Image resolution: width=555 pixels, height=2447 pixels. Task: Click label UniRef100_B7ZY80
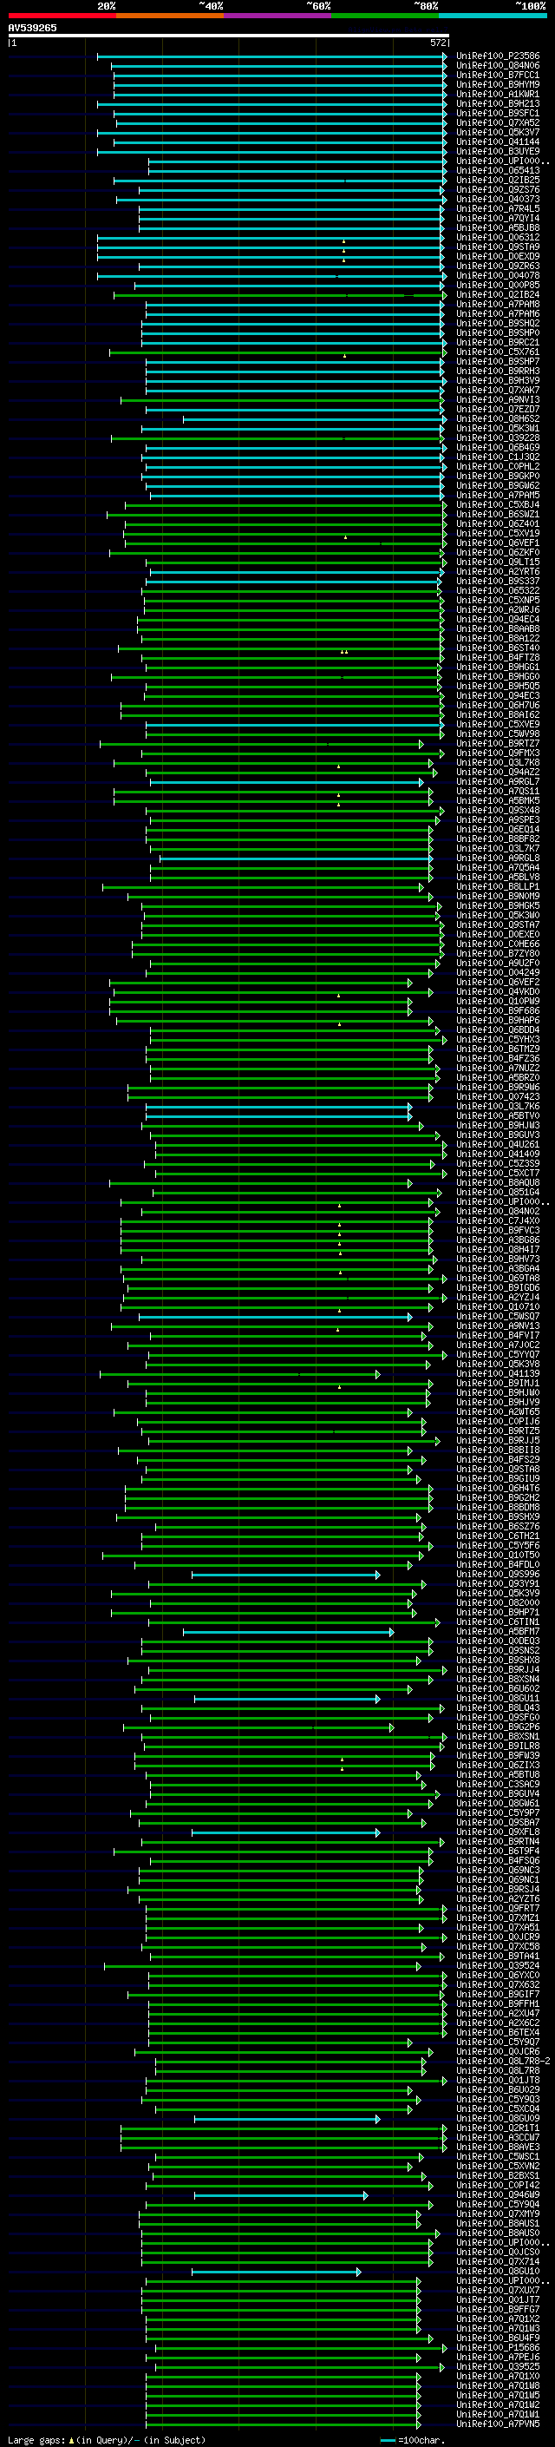point(498,954)
